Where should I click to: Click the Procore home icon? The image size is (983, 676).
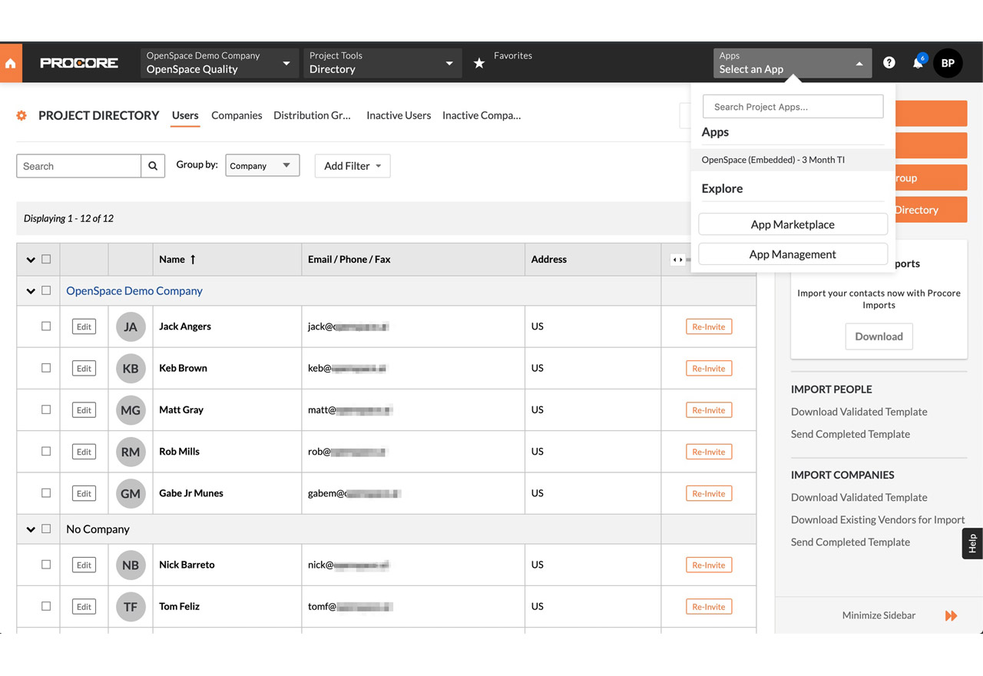(x=11, y=63)
